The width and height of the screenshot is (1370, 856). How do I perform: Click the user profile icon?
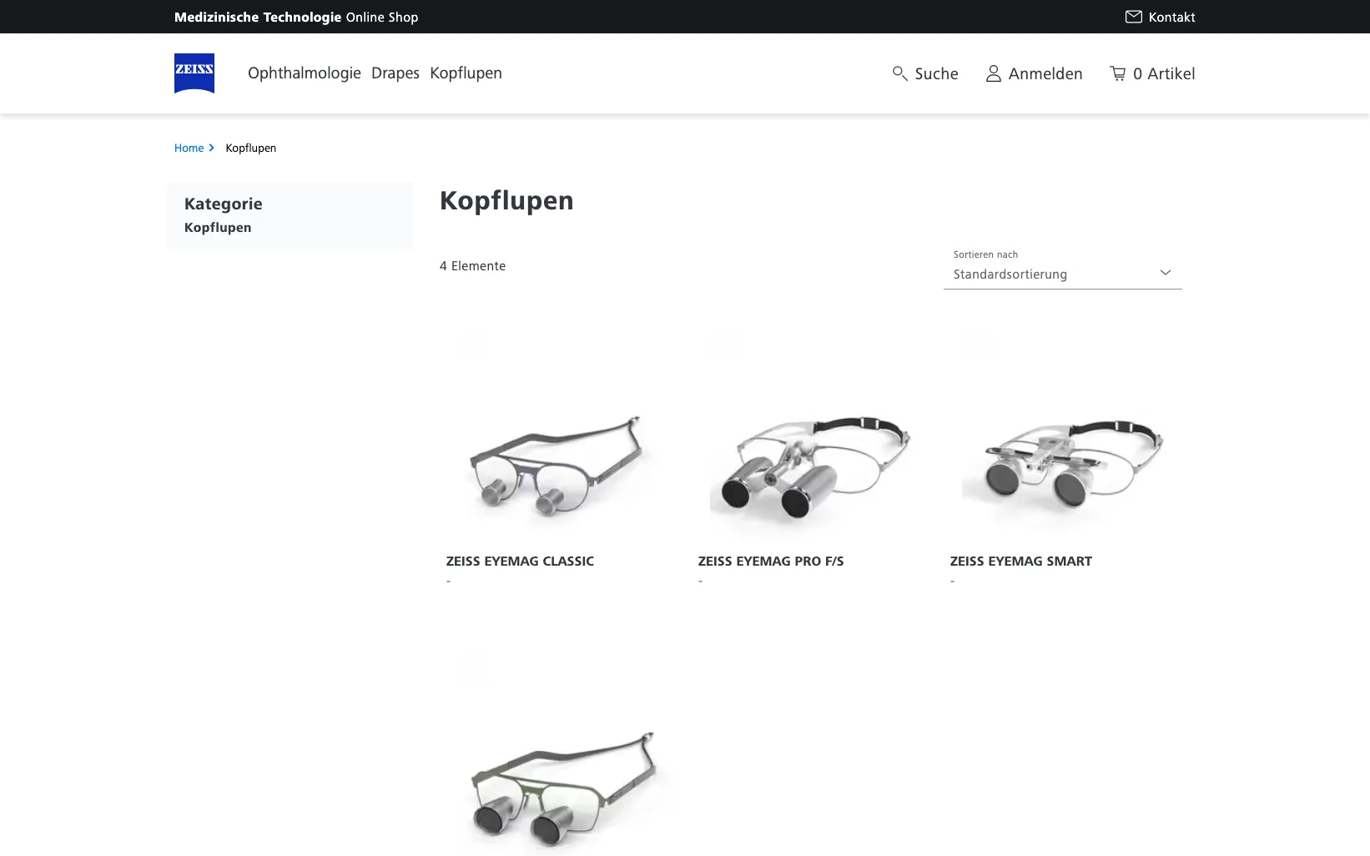point(994,73)
